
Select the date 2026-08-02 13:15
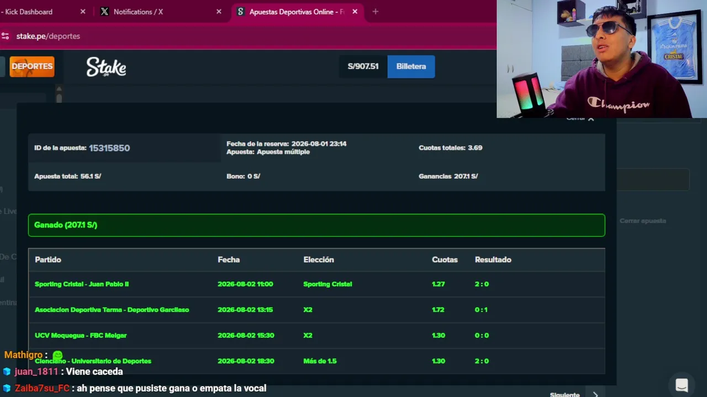point(245,310)
